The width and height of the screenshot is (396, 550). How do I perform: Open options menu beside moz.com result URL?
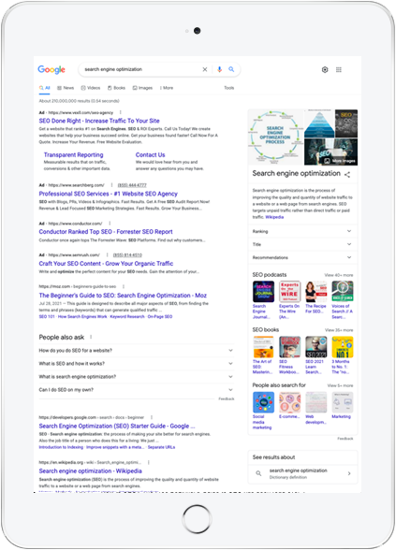[x=124, y=286]
